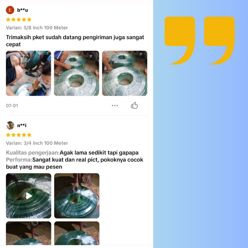
Task: Play the video in n**i's review
Action: pyautogui.click(x=29, y=196)
